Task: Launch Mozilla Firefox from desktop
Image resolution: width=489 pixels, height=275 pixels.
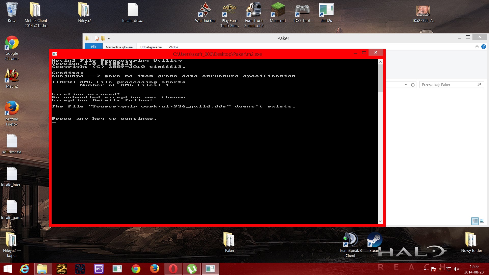Action: click(x=12, y=114)
